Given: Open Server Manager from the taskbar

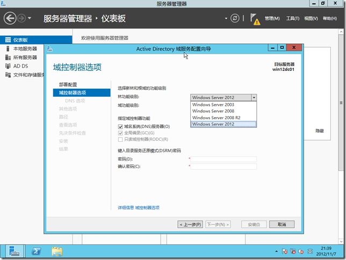Looking at the screenshot, I should pos(15,251).
